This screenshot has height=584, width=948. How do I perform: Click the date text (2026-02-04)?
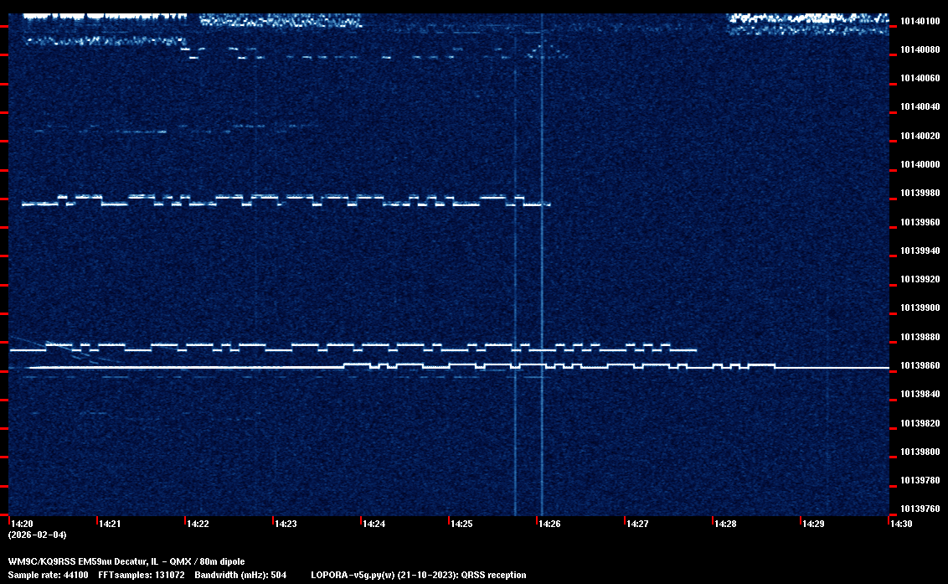pyautogui.click(x=37, y=535)
